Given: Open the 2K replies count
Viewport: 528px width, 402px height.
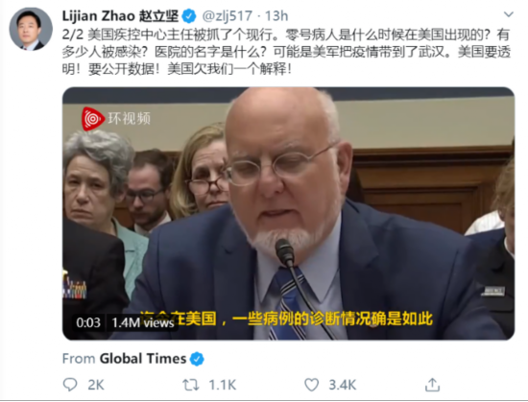Looking at the screenshot, I should tap(96, 385).
